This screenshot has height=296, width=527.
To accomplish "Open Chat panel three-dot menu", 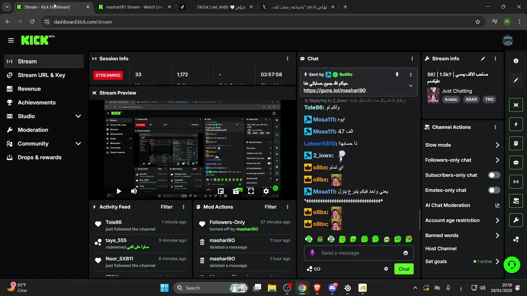I will tap(412, 59).
